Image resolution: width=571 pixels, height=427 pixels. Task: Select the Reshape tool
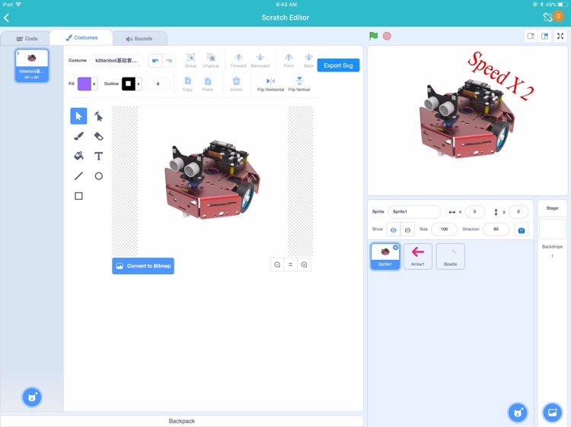pyautogui.click(x=98, y=116)
